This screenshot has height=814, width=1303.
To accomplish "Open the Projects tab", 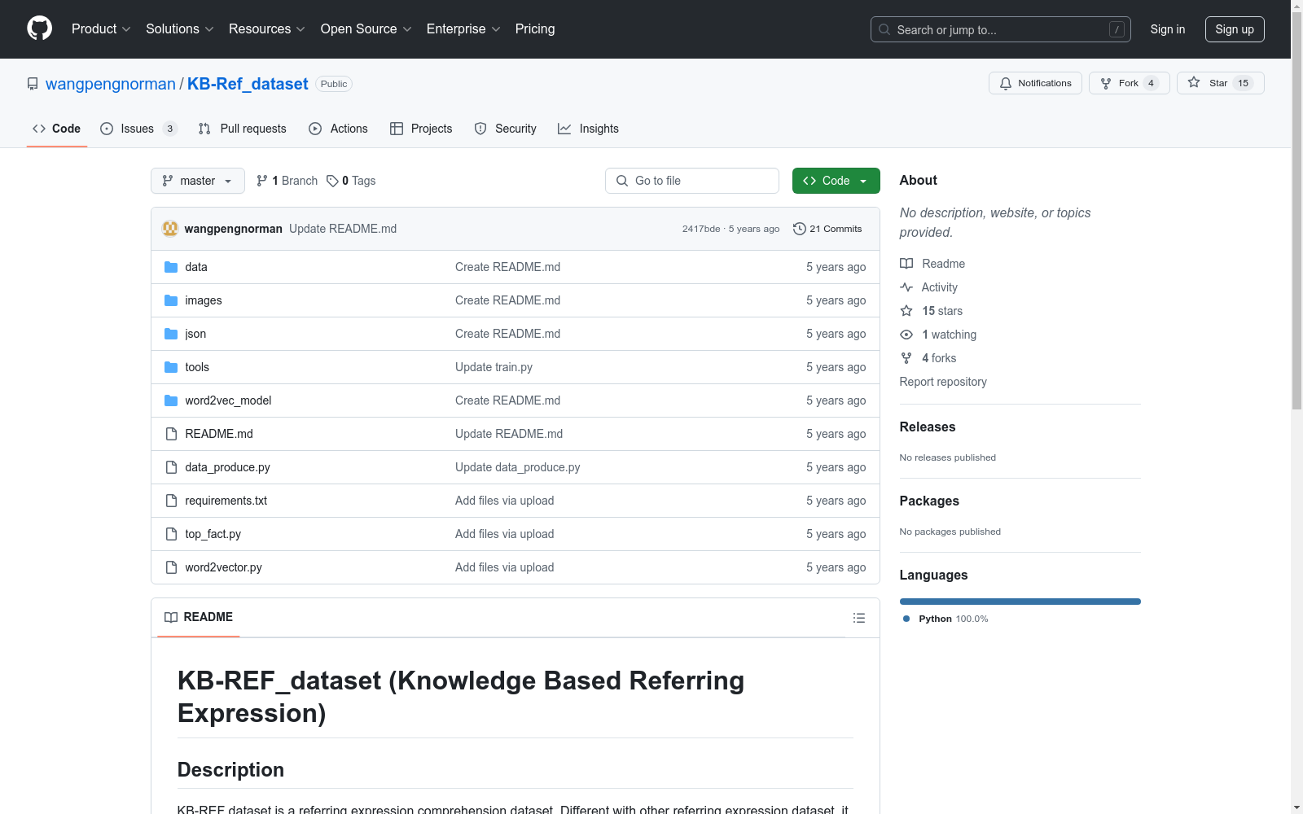I will [x=421, y=129].
